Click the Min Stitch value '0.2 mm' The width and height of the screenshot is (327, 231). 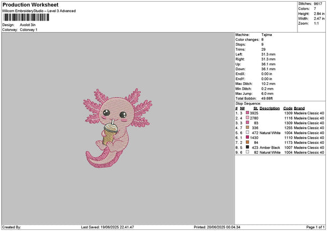(x=268, y=89)
